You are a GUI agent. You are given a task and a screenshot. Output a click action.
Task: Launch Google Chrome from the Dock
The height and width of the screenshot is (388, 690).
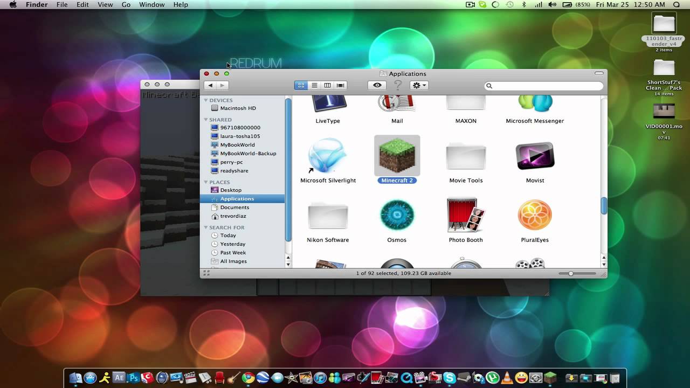(248, 378)
